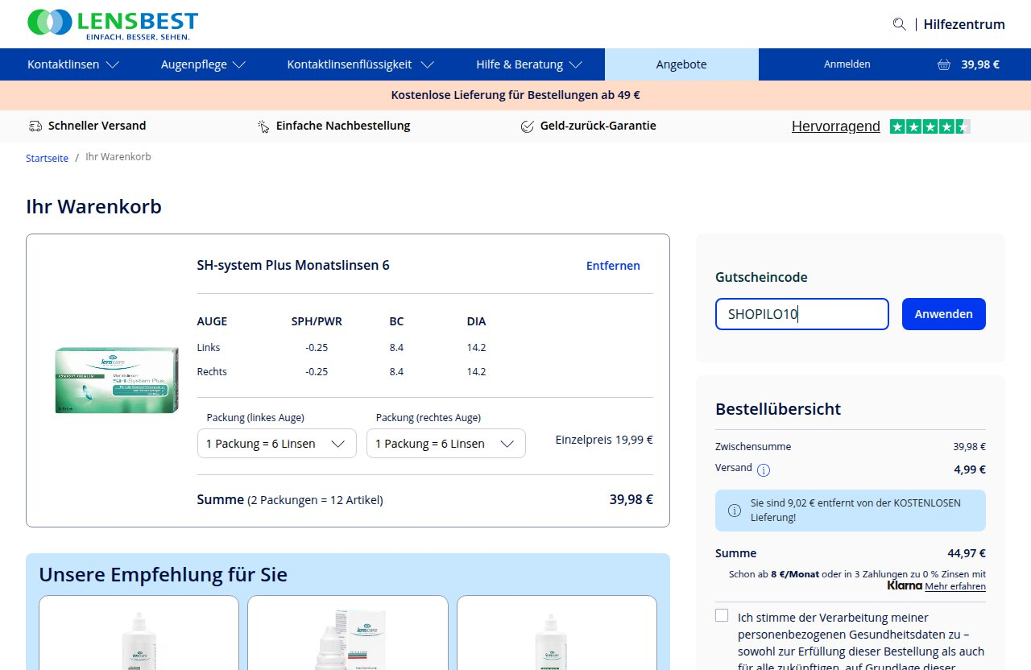The width and height of the screenshot is (1031, 670).
Task: Click the Geld-zurück-Garantie text
Action: point(598,126)
